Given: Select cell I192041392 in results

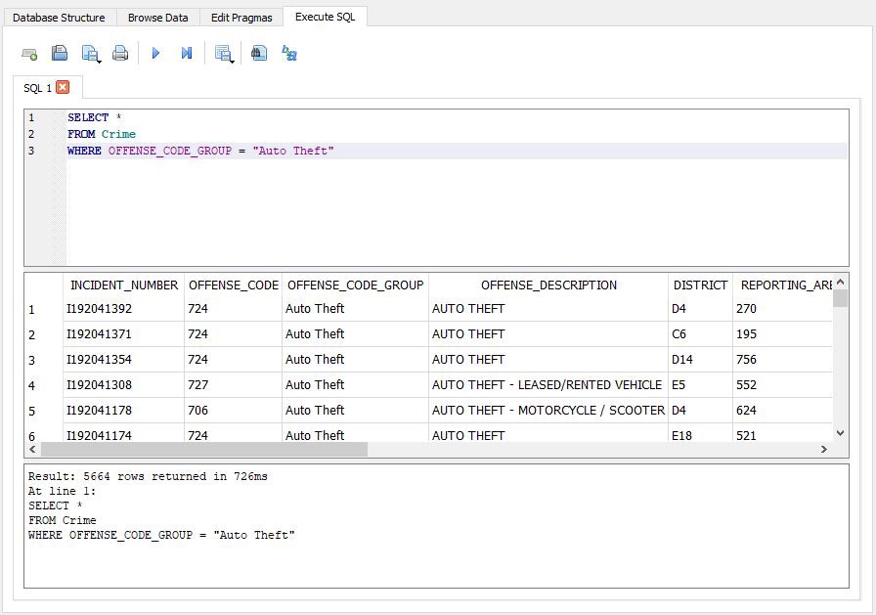Looking at the screenshot, I should tap(123, 308).
